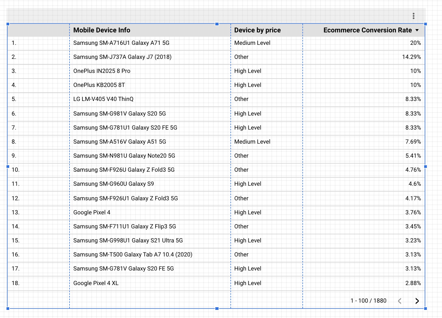Select Samsung SM-T500 Galaxy Tab A7 10.4
This screenshot has height=318, width=442.
tap(133, 255)
